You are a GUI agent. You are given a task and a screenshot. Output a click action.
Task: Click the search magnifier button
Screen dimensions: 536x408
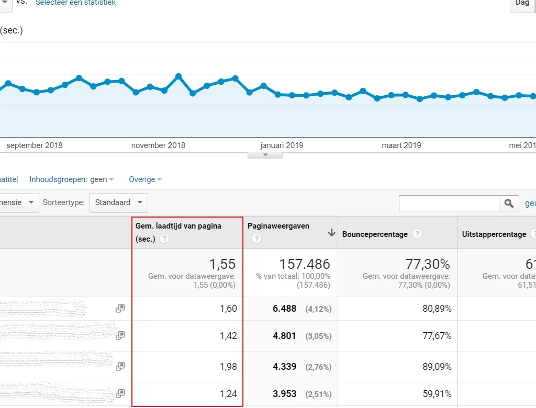[509, 203]
